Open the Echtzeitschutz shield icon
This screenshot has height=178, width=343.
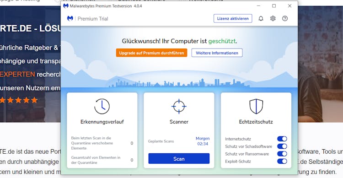(x=256, y=107)
